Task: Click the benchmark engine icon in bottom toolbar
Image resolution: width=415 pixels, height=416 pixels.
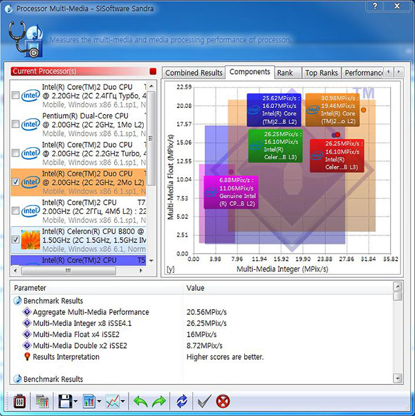Action: pos(19,401)
